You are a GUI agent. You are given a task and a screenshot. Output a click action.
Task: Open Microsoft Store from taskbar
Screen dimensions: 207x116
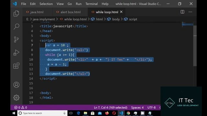(x=93, y=113)
